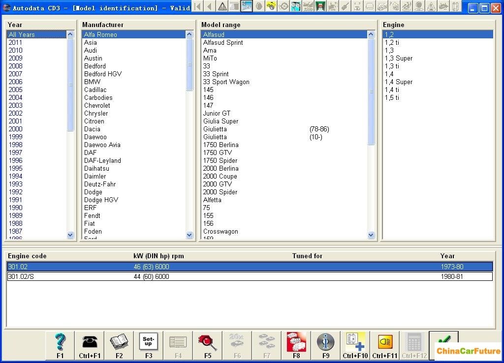Select Dodge HGV manufacturer

pos(133,200)
